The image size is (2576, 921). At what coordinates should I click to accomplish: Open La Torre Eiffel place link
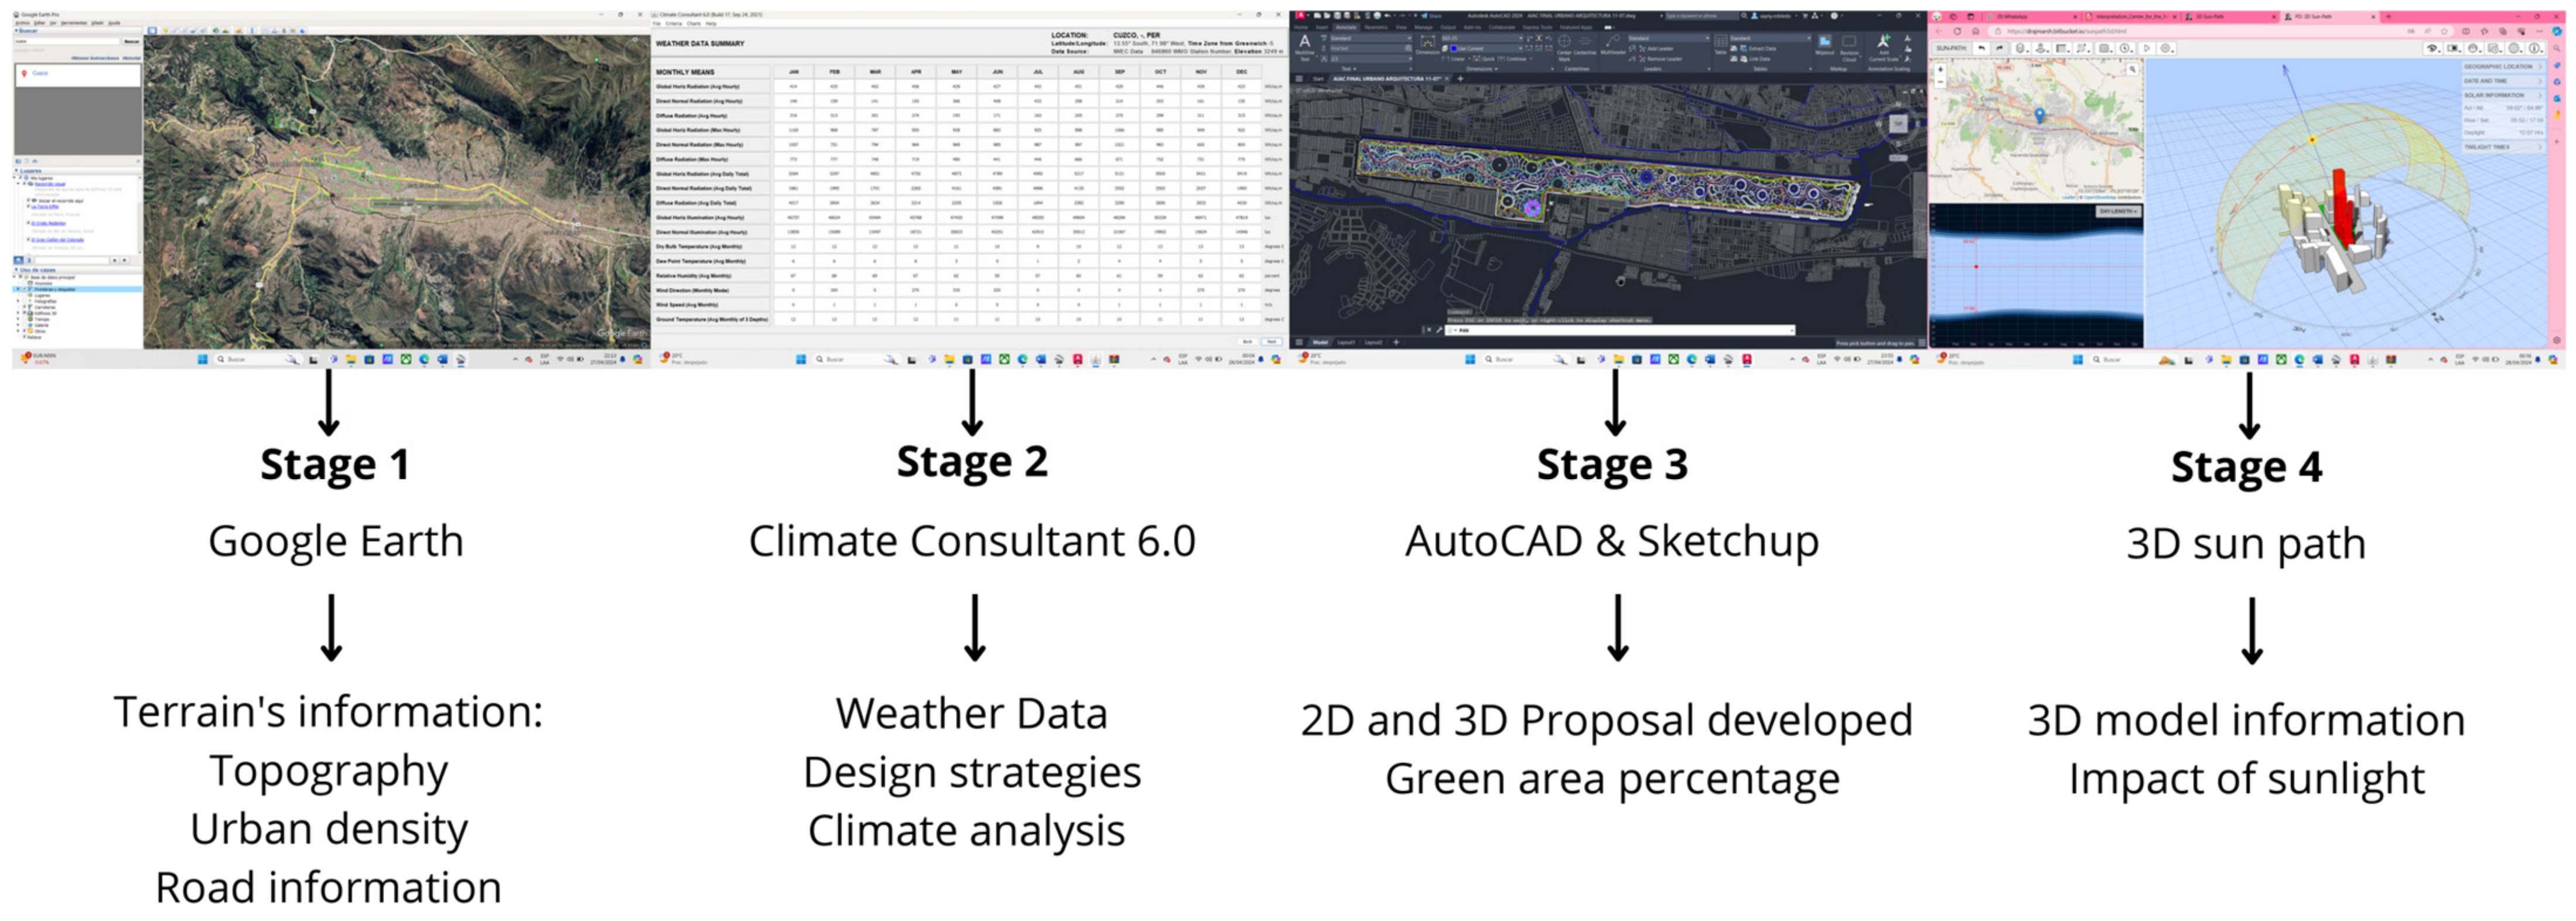tap(45, 207)
